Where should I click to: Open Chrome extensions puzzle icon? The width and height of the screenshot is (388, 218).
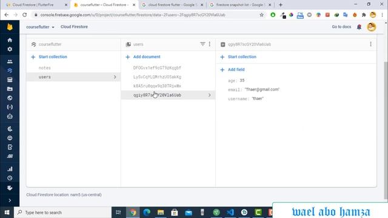(364, 15)
